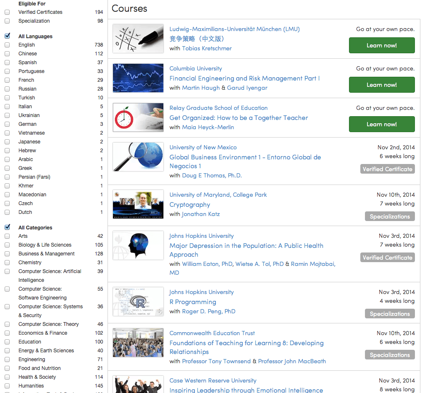The image size is (425, 393).
Task: Check the Verified Certificates filter
Action: coord(7,12)
